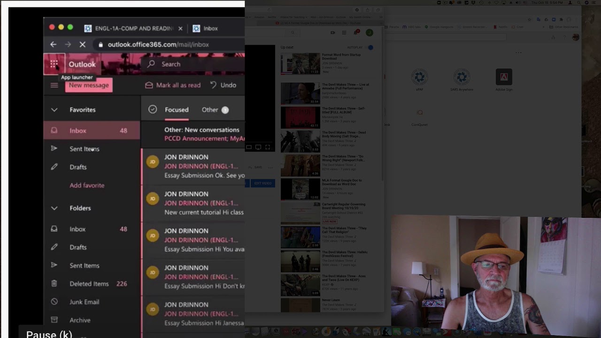601x338 pixels.
Task: Open the Outlook App launcher grid
Action: (x=54, y=64)
